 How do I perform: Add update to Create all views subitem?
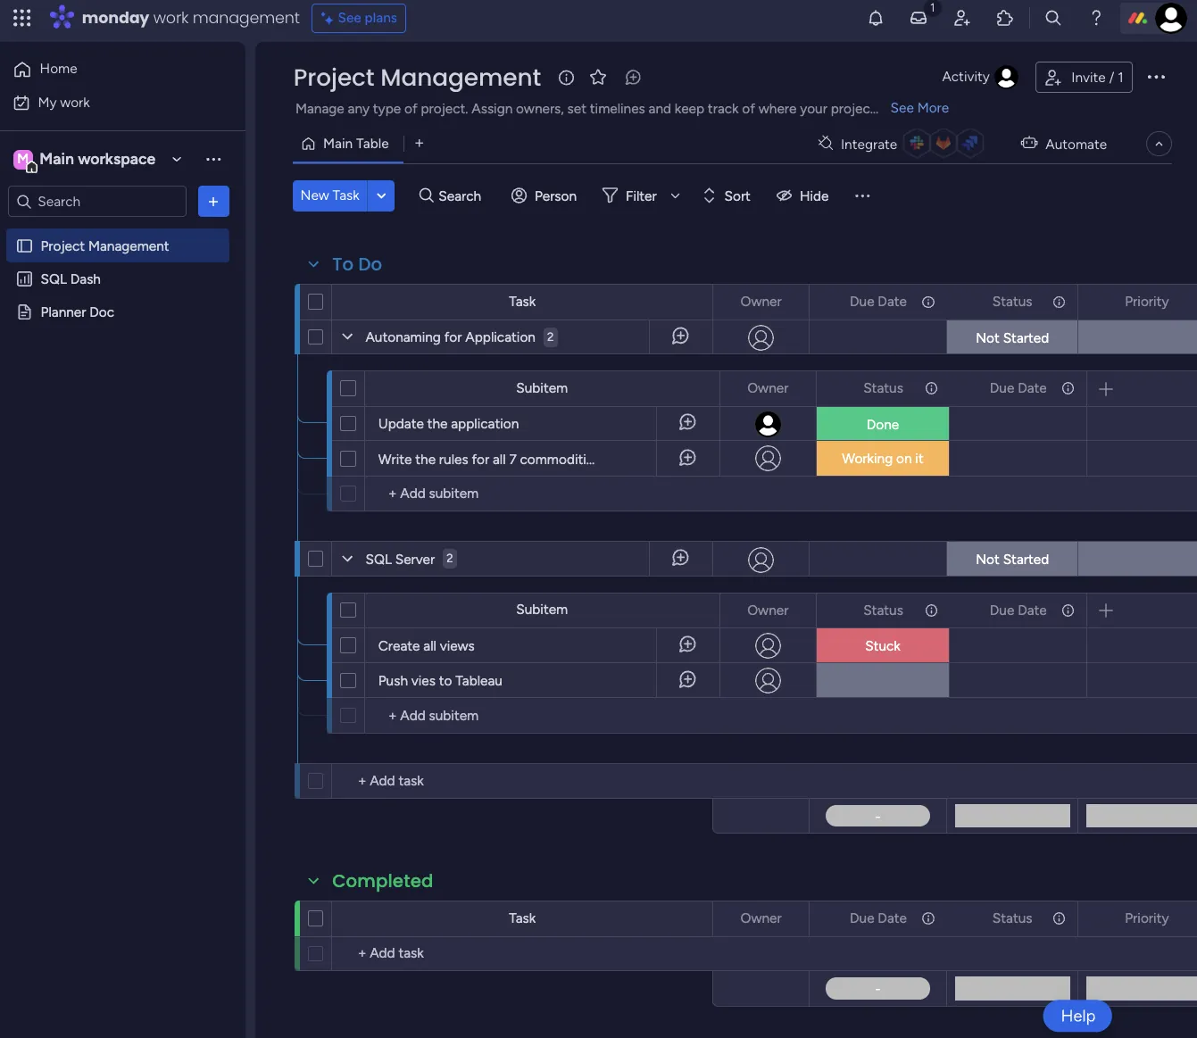click(x=687, y=644)
